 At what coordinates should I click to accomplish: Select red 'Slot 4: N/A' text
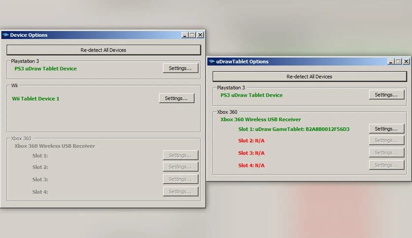251,165
